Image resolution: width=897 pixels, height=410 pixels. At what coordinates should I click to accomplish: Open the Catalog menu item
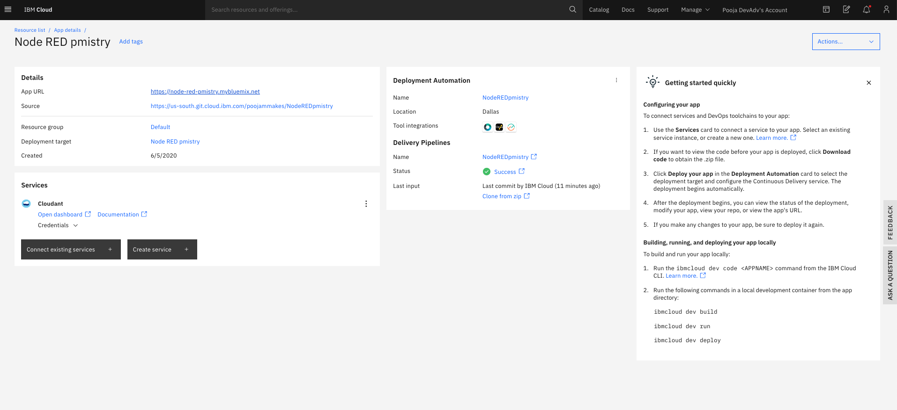click(x=599, y=10)
